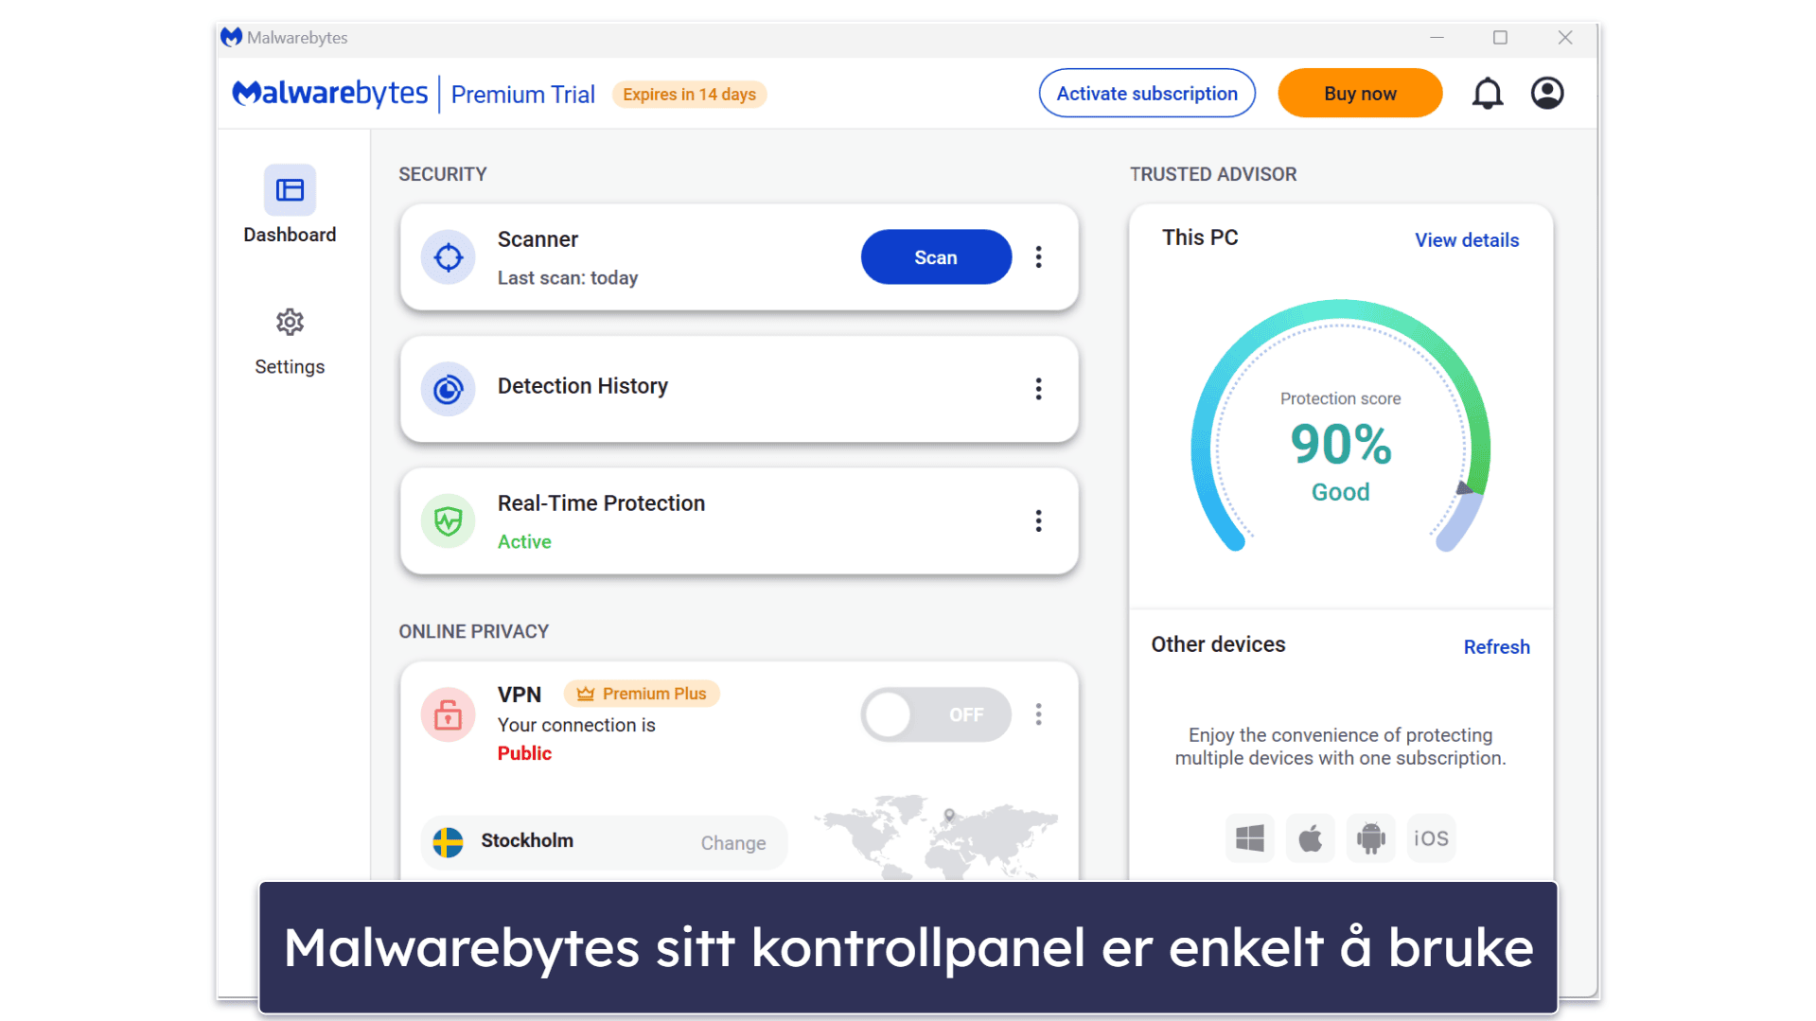Change the Stockholm VPN location
The image size is (1816, 1021).
pyautogui.click(x=732, y=842)
